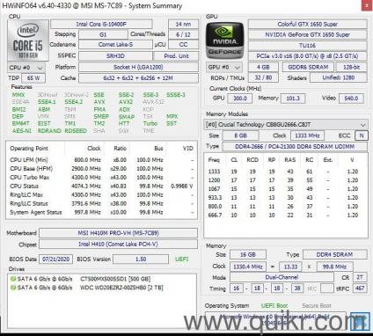Image resolution: width=373 pixels, height=336 pixels.
Task: Click the Dual-Channel mode field
Action: (282, 277)
